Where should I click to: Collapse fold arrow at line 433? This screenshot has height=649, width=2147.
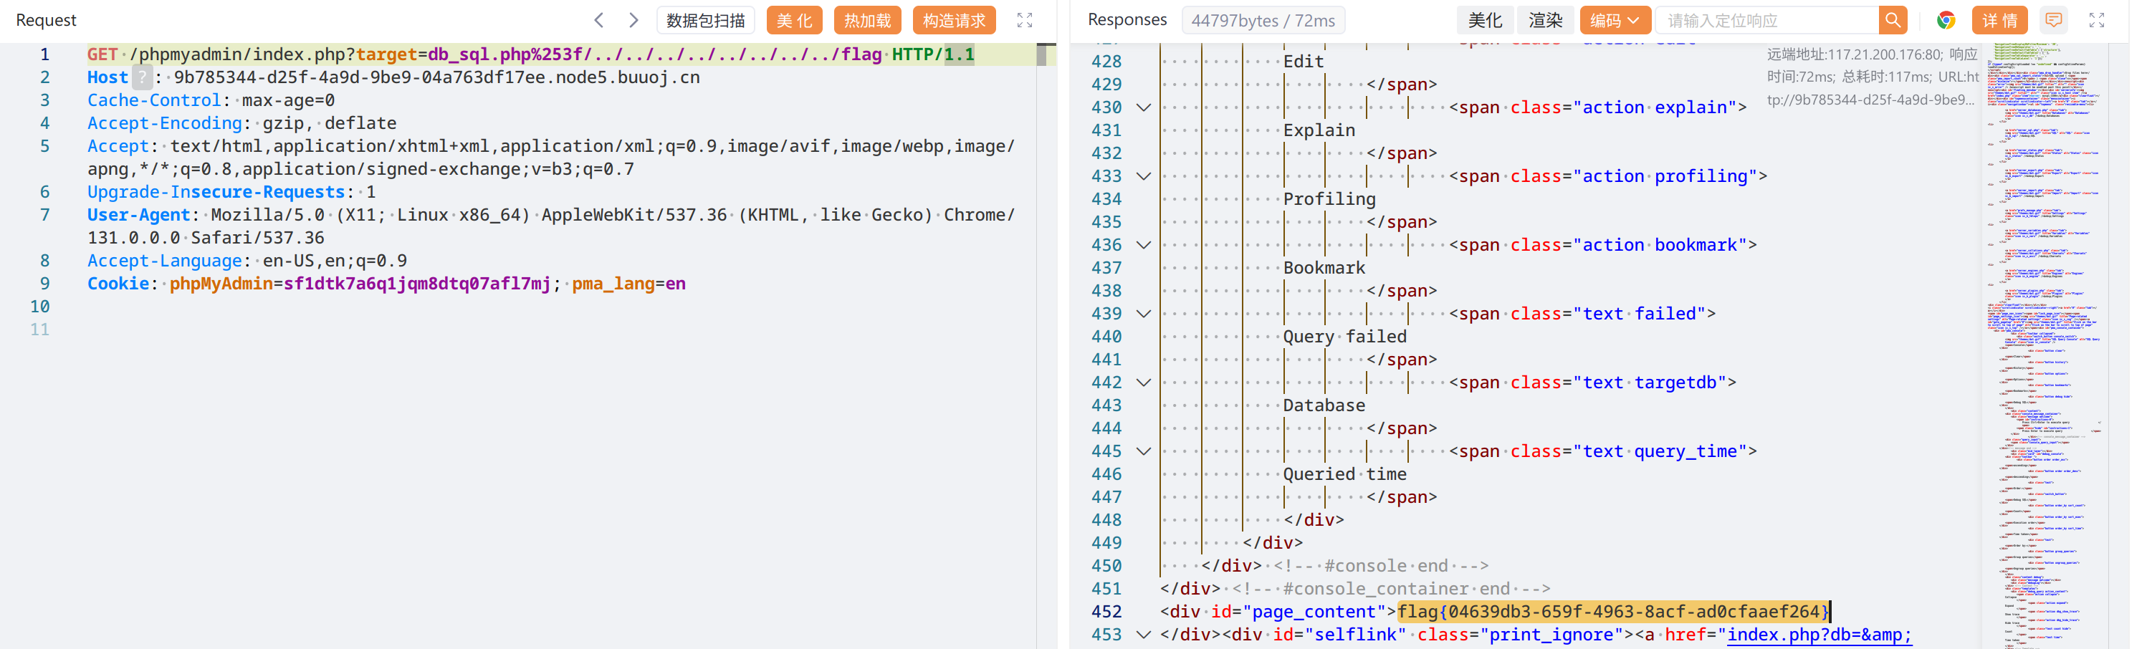tap(1144, 177)
